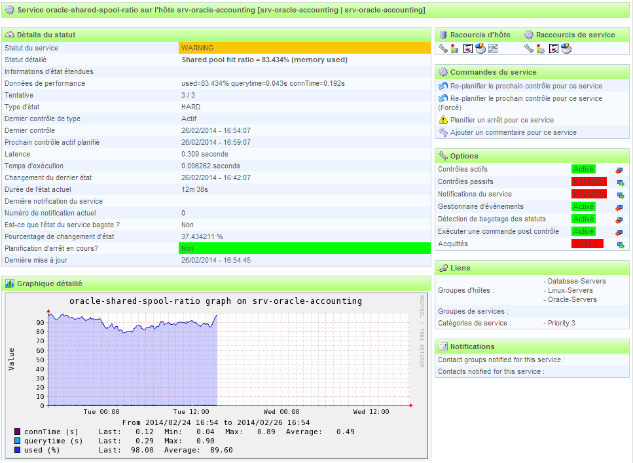Acknowledge service via Acquittés arrow toggle
Viewport: 633px width, 463px height.
pos(621,245)
